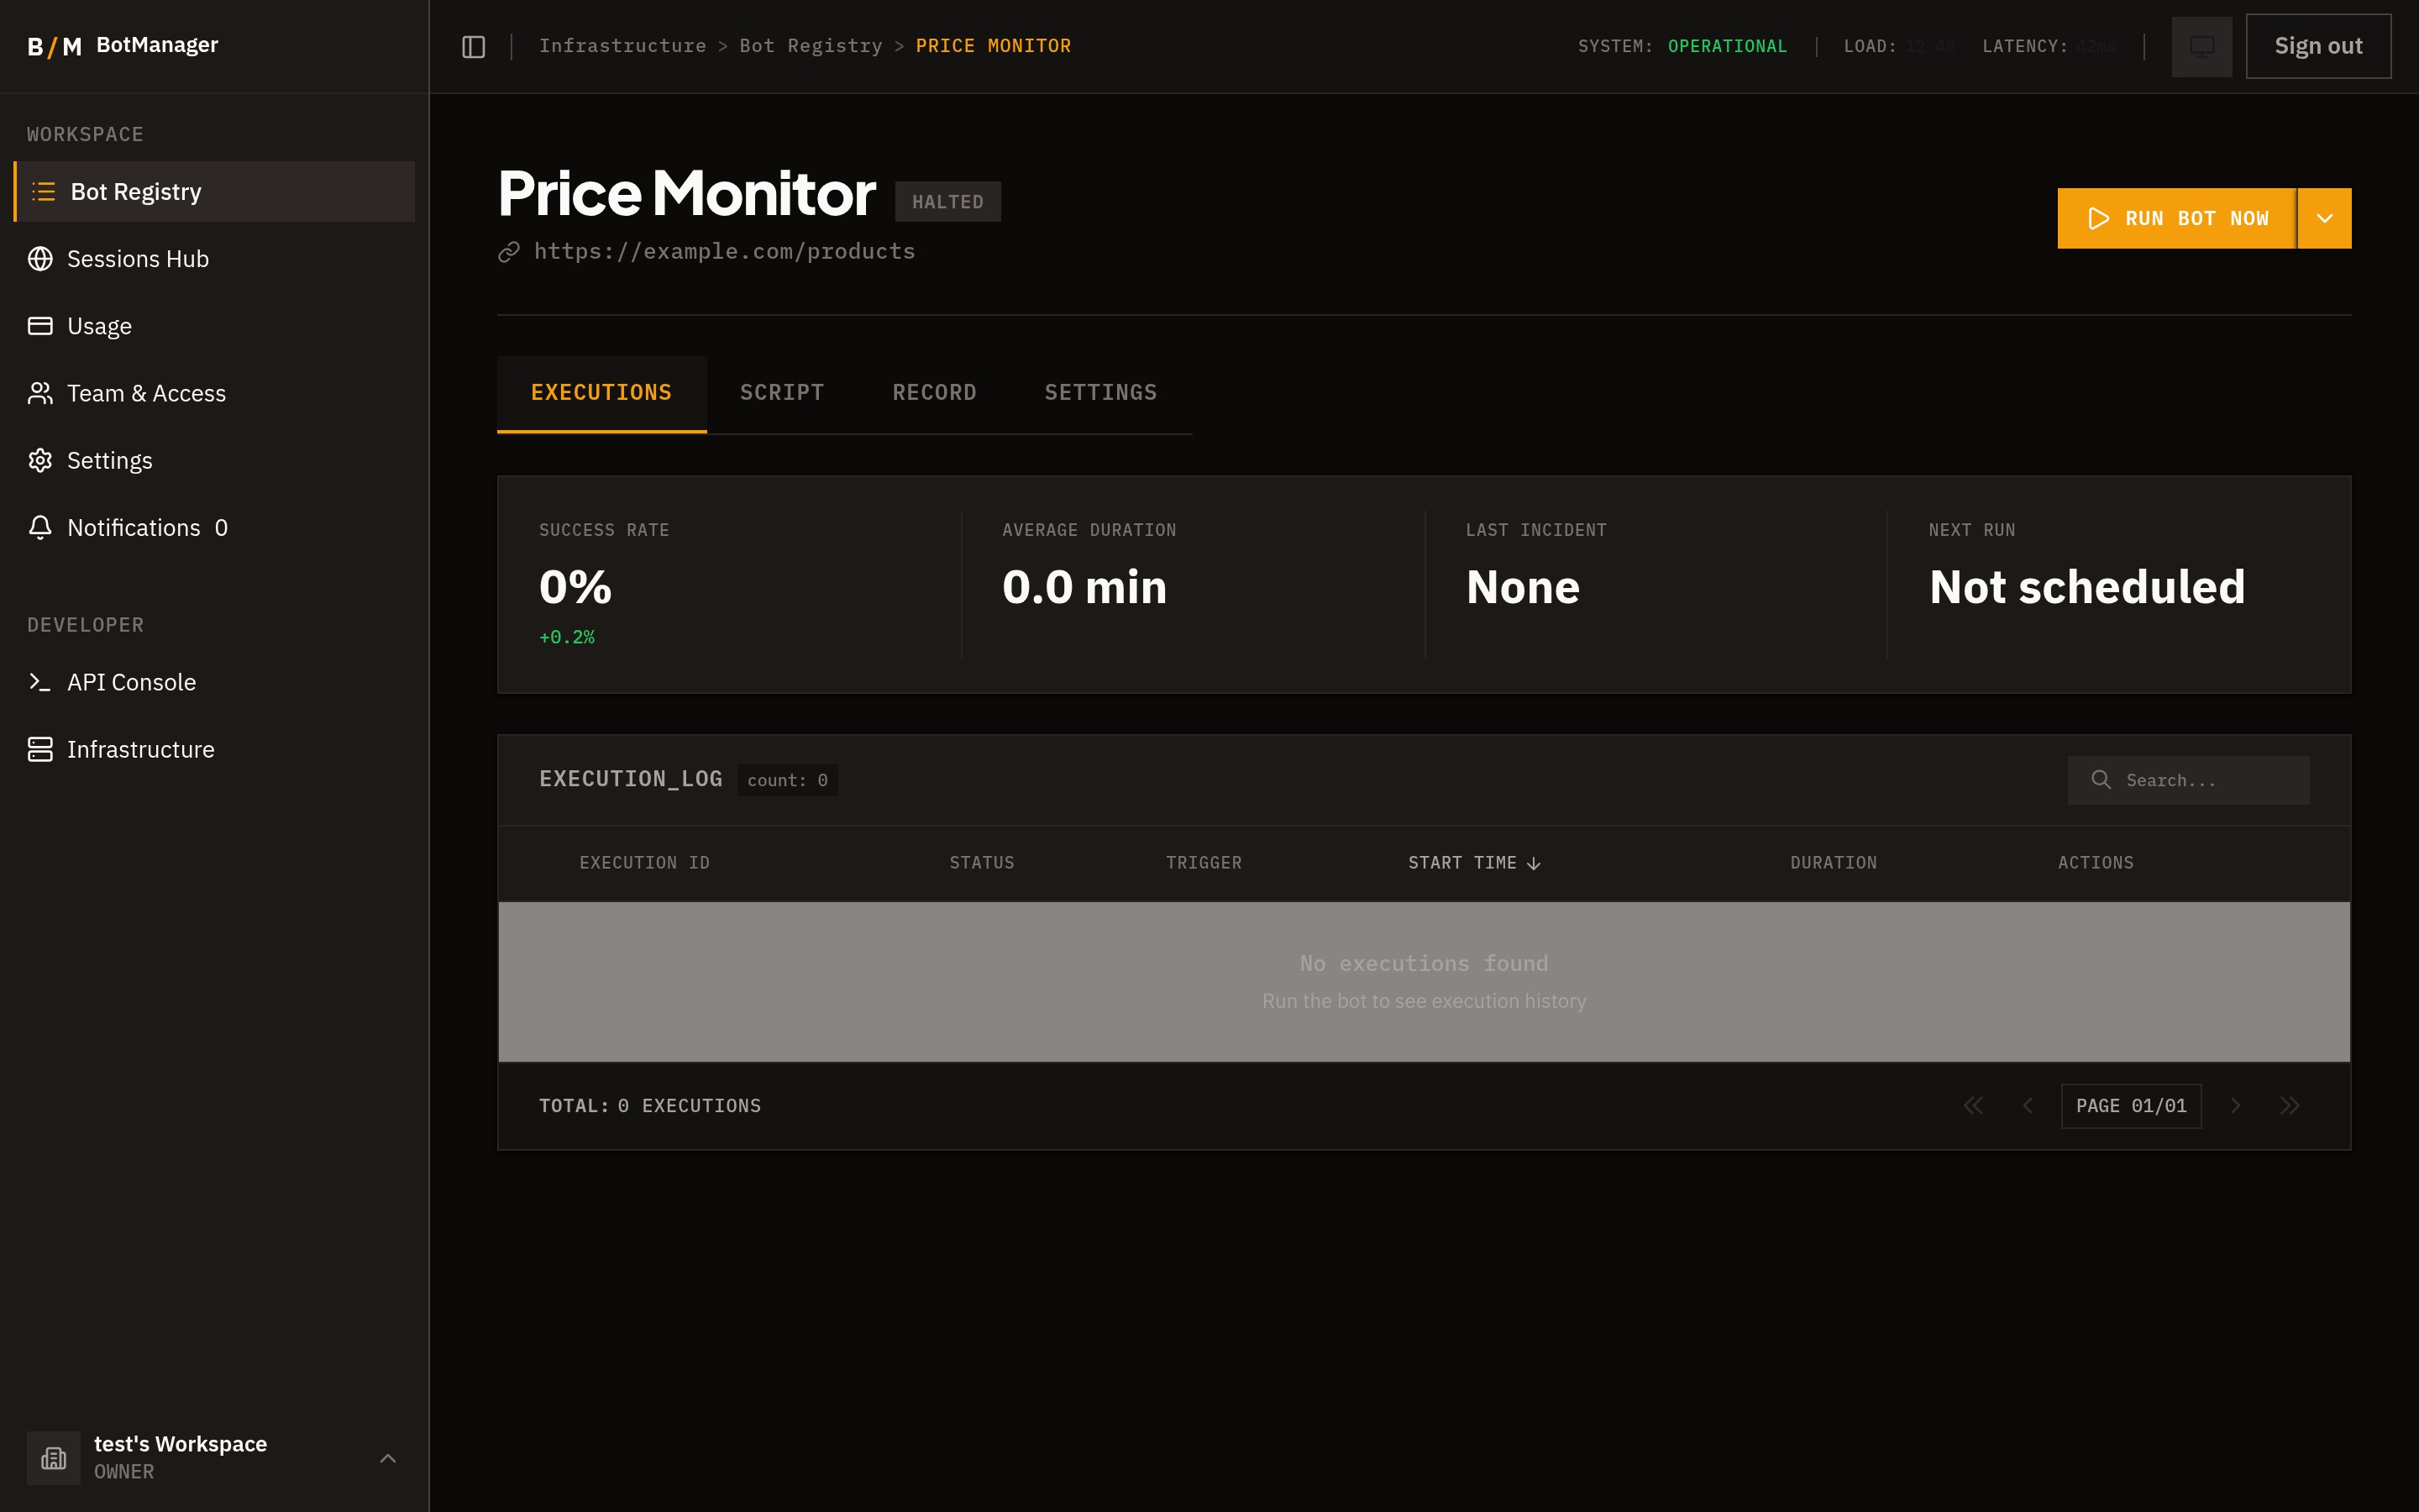This screenshot has width=2419, height=1512.
Task: Click the Settings gear icon in sidebar
Action: pyautogui.click(x=40, y=460)
